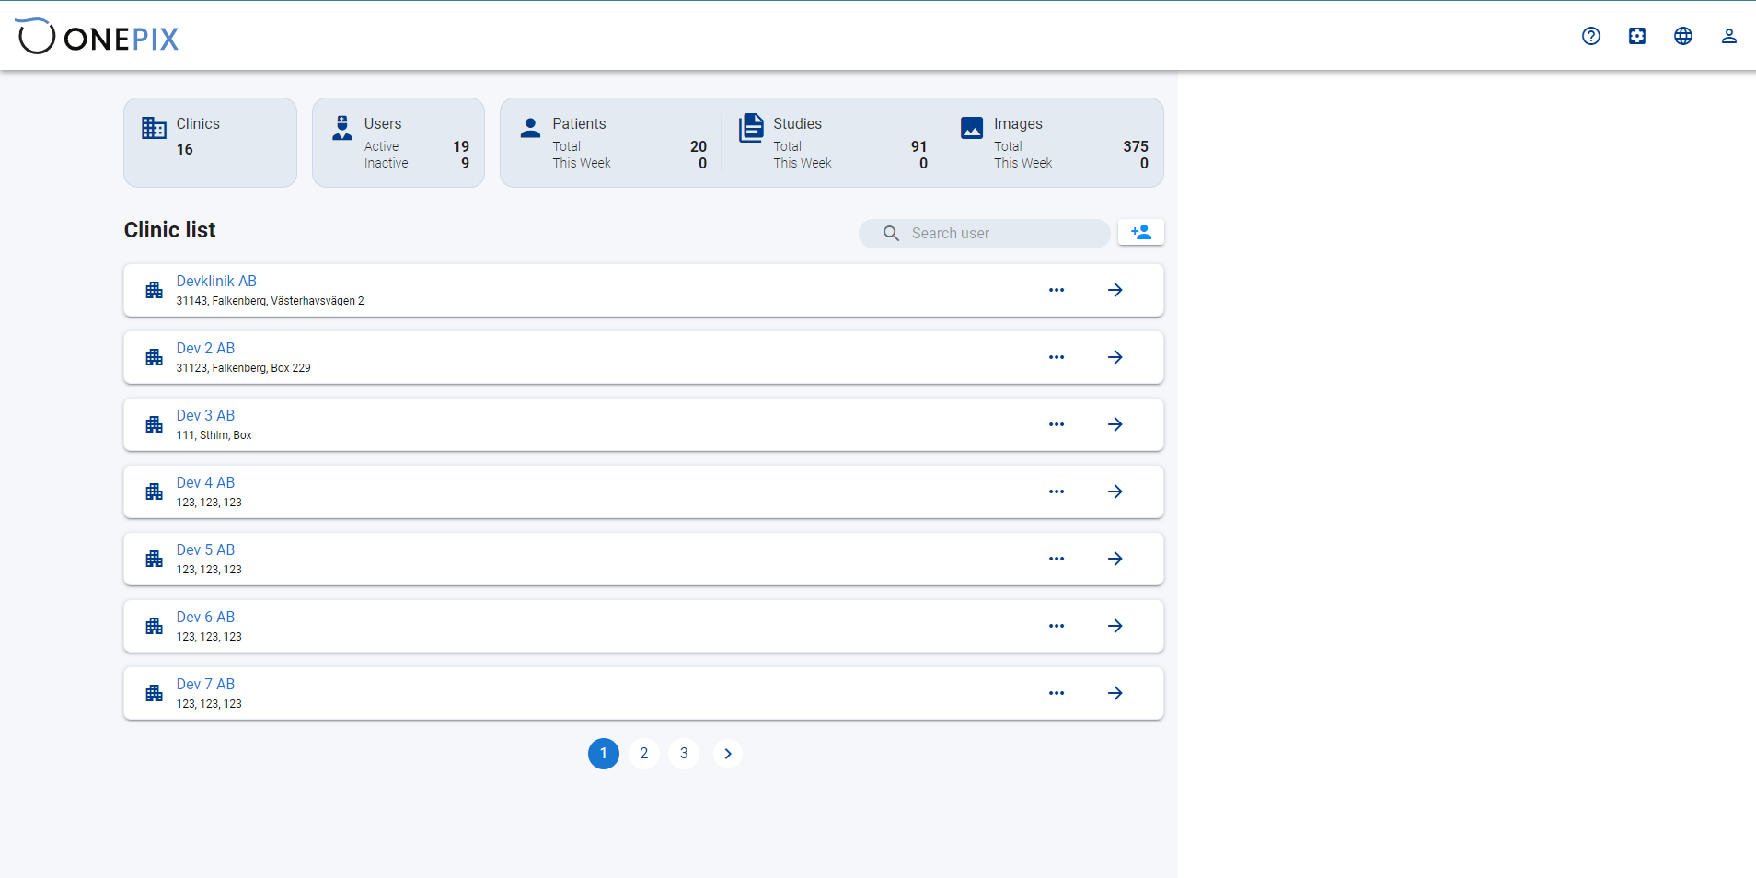The width and height of the screenshot is (1756, 878).
Task: Click building icon of Dev 6 AB row
Action: tap(154, 626)
